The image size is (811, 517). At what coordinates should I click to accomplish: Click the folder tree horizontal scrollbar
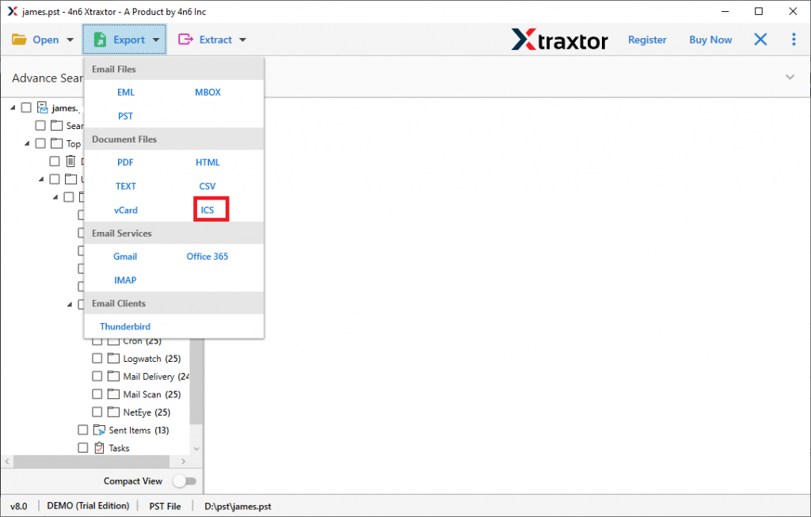click(x=92, y=461)
